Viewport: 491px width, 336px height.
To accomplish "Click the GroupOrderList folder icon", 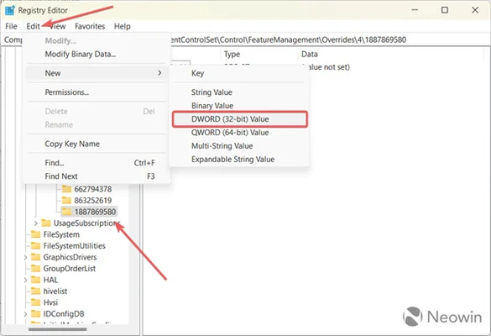I will click(36, 268).
